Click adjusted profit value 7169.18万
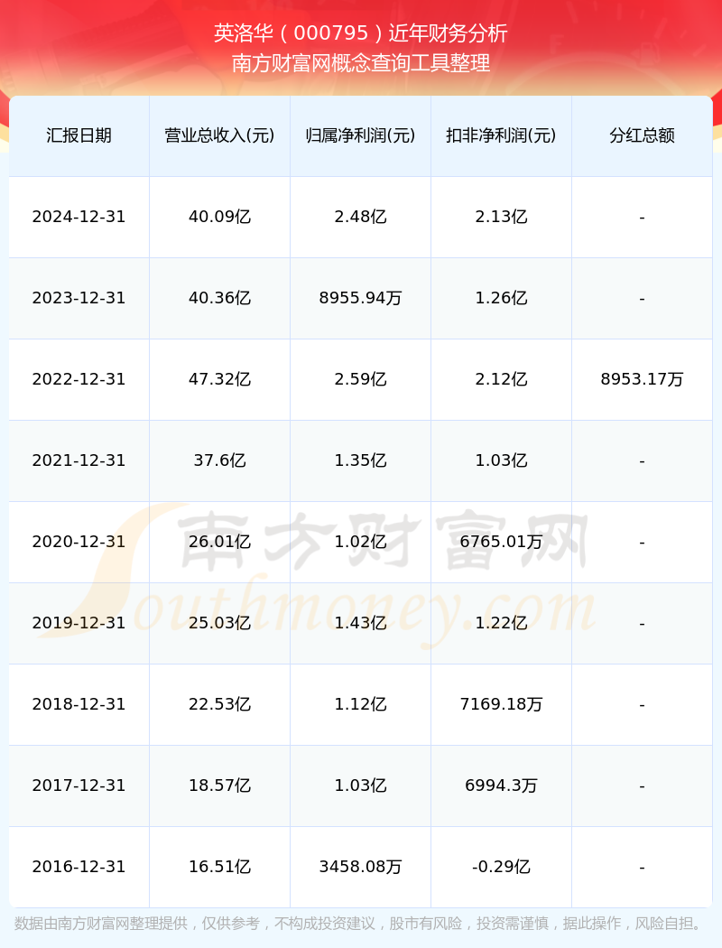This screenshot has height=948, width=722. pyautogui.click(x=502, y=704)
